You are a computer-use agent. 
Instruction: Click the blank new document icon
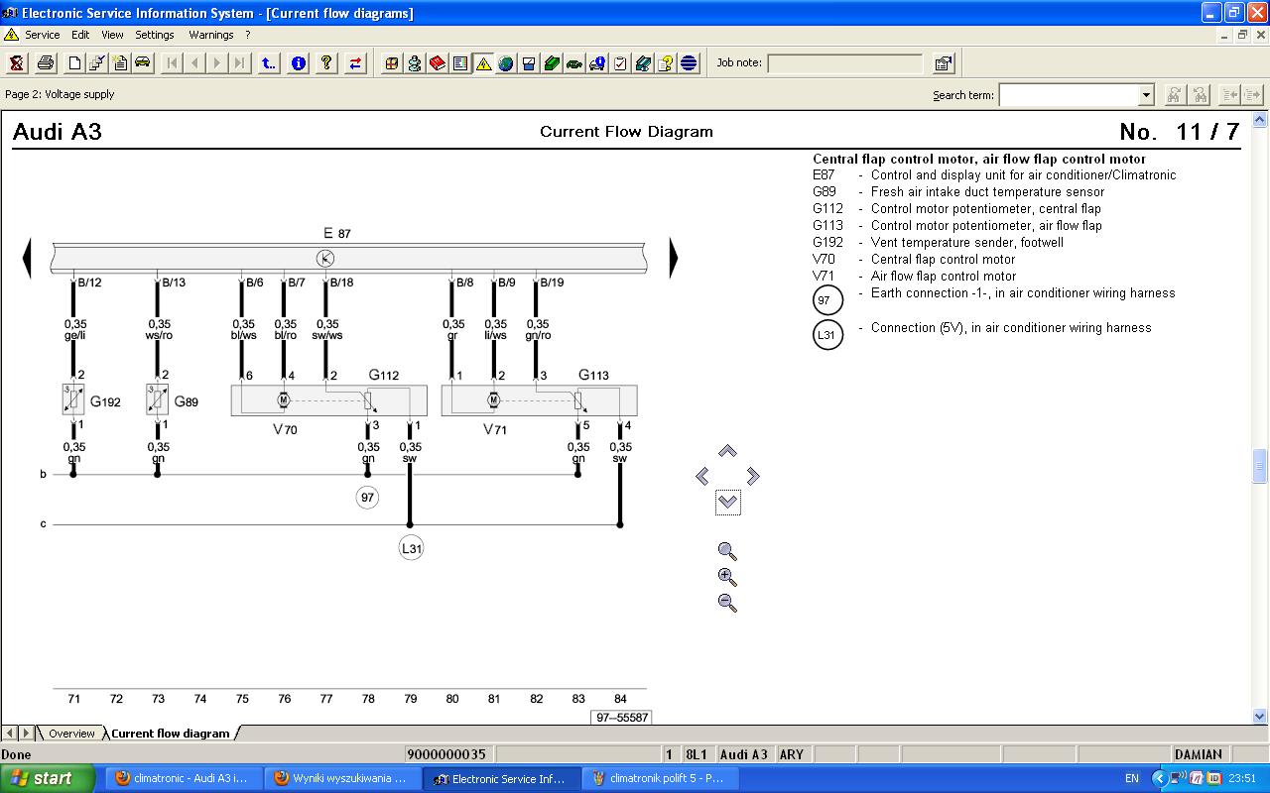pos(74,63)
